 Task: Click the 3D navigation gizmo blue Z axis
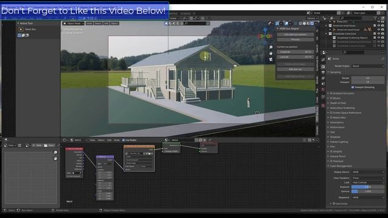point(265,30)
